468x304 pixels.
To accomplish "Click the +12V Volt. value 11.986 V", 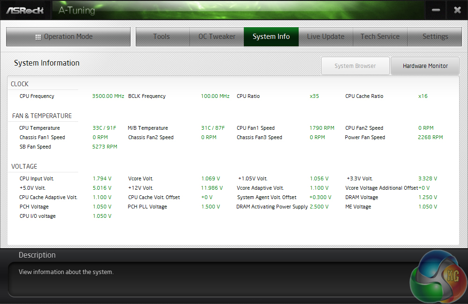I will [212, 188].
